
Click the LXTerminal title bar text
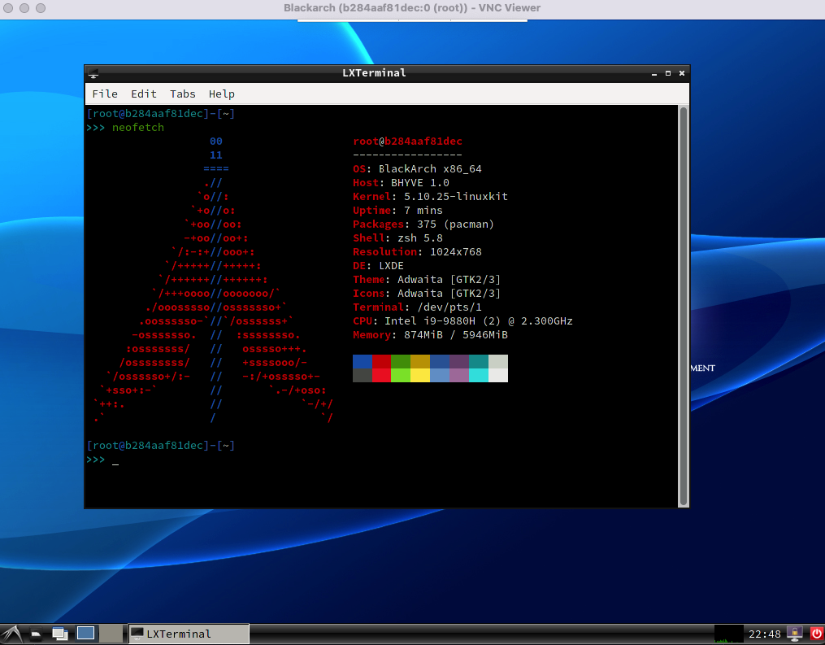click(x=374, y=72)
